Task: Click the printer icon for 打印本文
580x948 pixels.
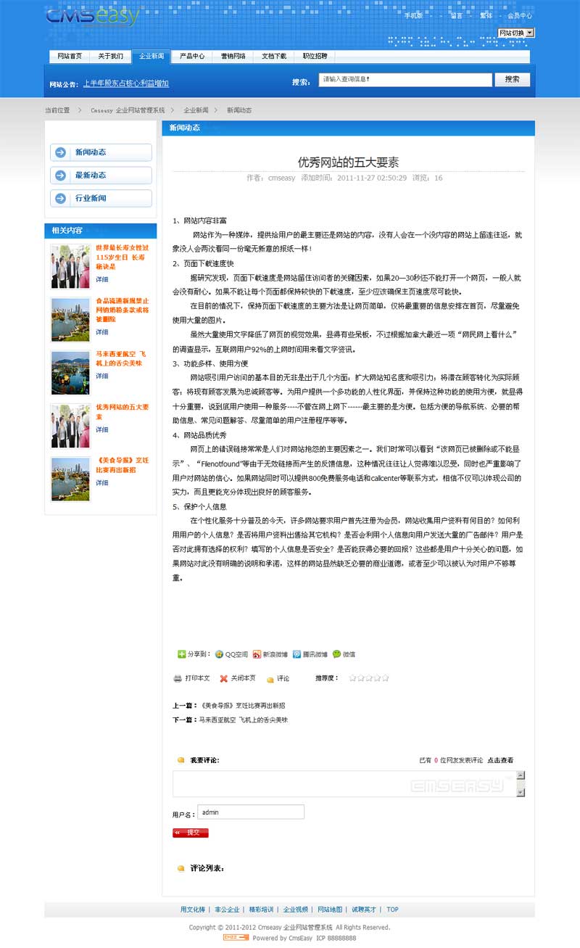Action: pos(178,678)
